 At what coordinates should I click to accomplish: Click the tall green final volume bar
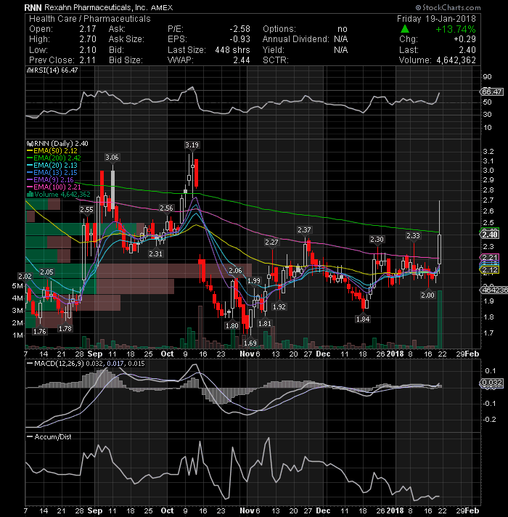point(440,319)
